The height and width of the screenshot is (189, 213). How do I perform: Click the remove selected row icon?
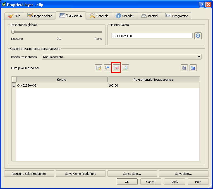pos(116,68)
